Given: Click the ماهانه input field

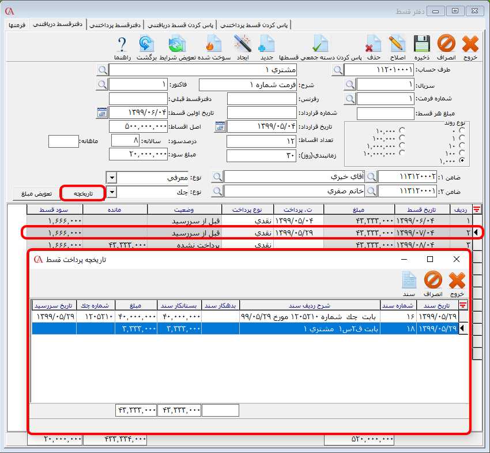Looking at the screenshot, I should [63, 141].
